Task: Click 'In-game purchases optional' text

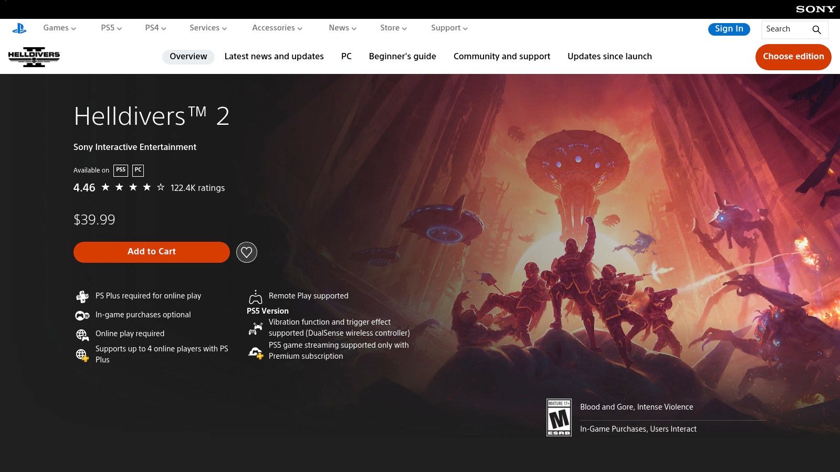Action: (143, 315)
